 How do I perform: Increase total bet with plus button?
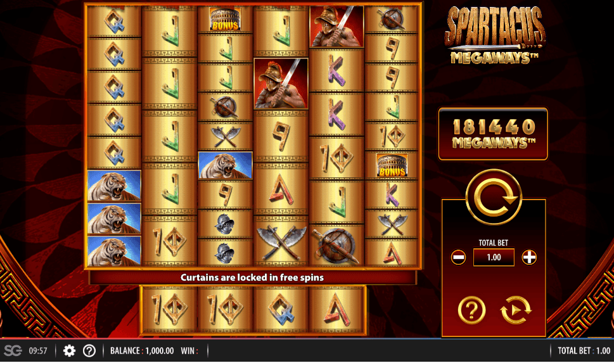[x=529, y=258]
